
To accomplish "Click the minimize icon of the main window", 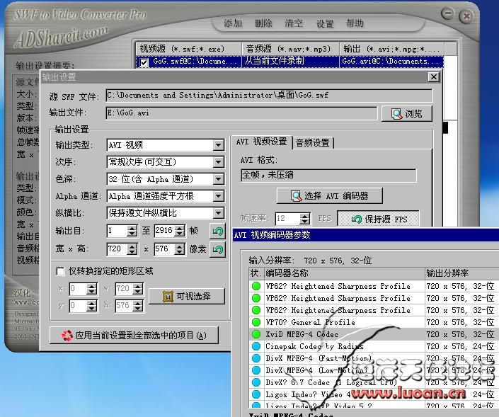I will click(448, 13).
